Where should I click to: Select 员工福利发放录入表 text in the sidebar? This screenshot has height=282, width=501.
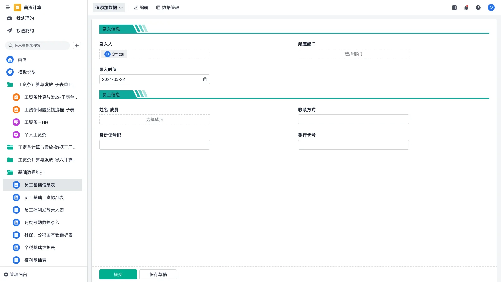(44, 210)
